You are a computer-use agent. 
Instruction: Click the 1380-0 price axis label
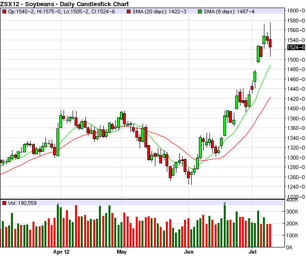[296, 118]
